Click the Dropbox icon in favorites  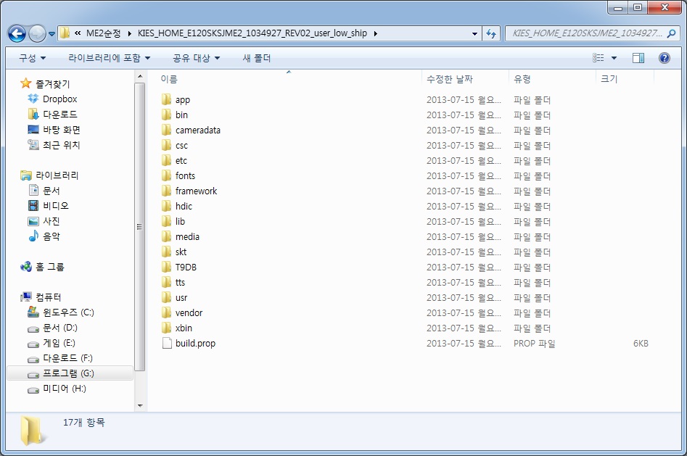click(x=33, y=99)
